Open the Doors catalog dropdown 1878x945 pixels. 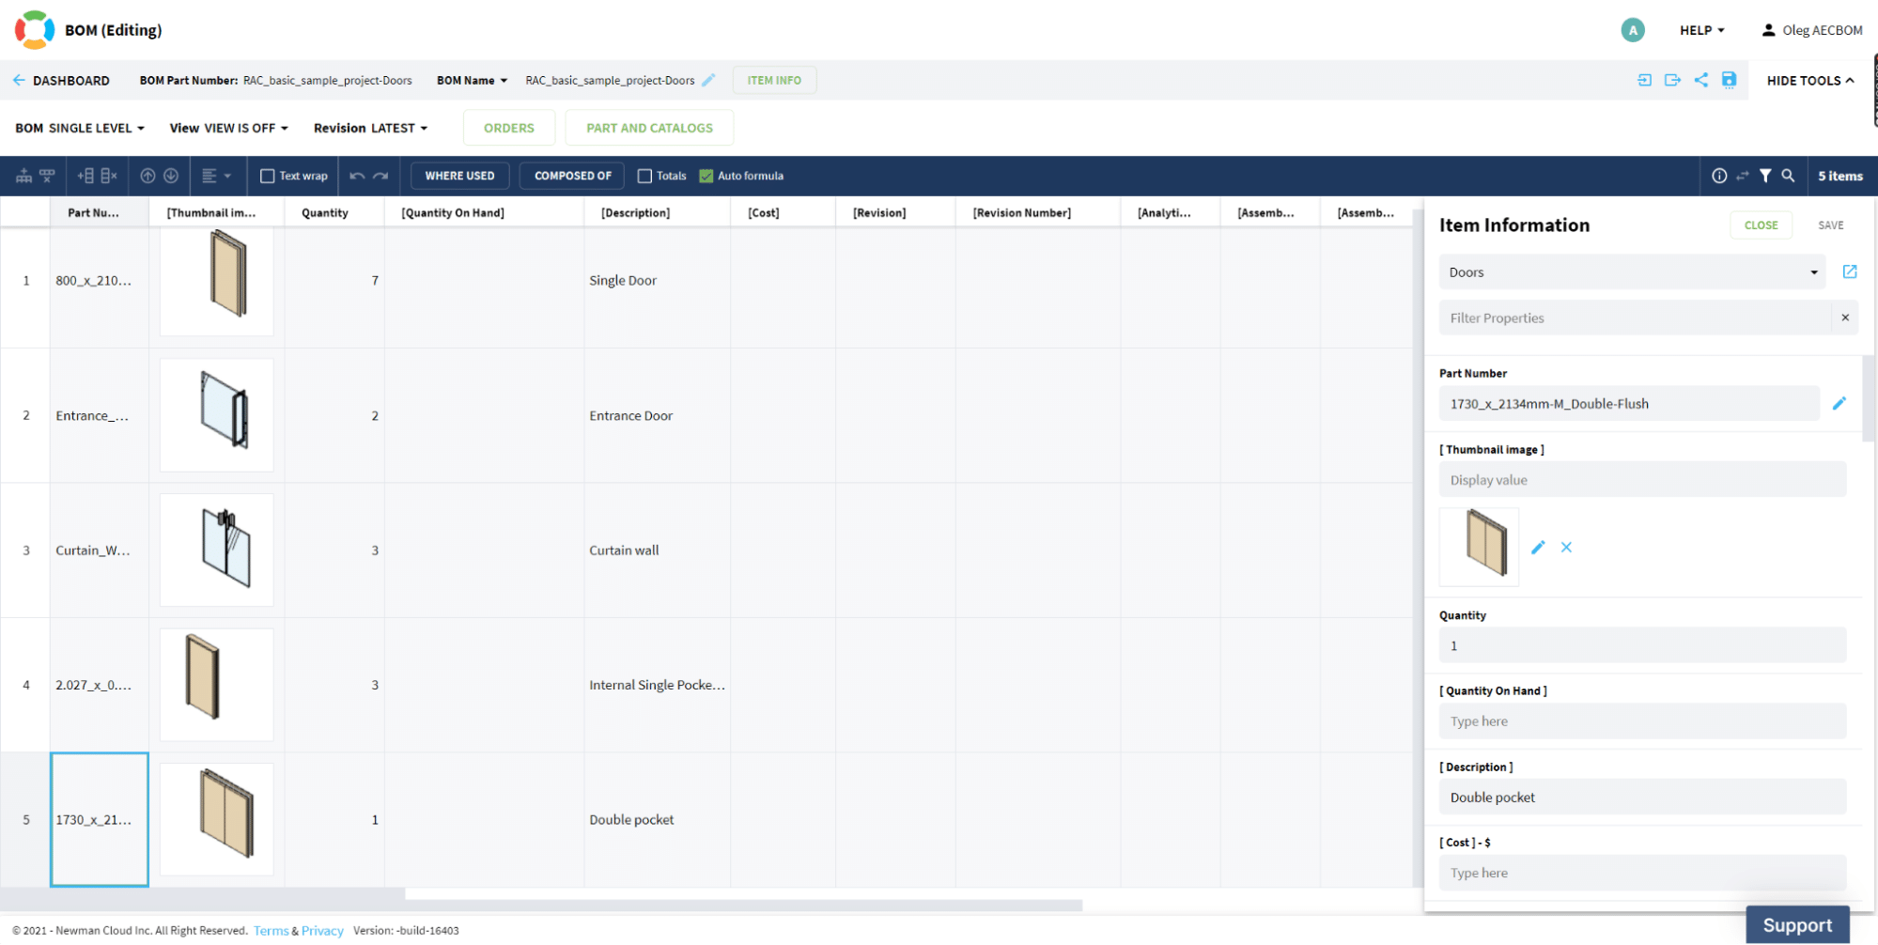(1632, 271)
